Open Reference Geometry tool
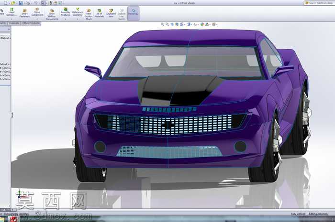The width and height of the screenshot is (335, 222). (x=78, y=12)
